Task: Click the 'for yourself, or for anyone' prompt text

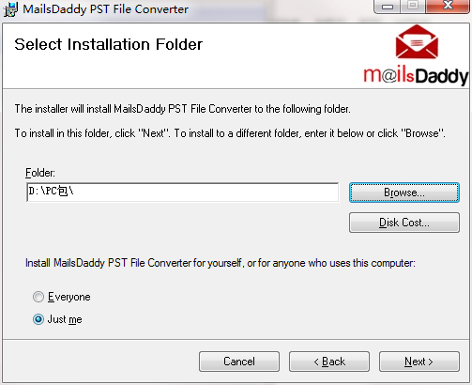Action: (x=221, y=263)
